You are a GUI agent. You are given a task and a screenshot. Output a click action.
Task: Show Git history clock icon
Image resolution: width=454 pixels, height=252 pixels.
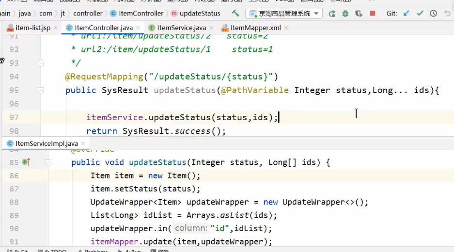[433, 13]
